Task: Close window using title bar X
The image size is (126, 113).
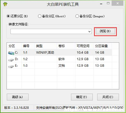Action: coord(118,3)
